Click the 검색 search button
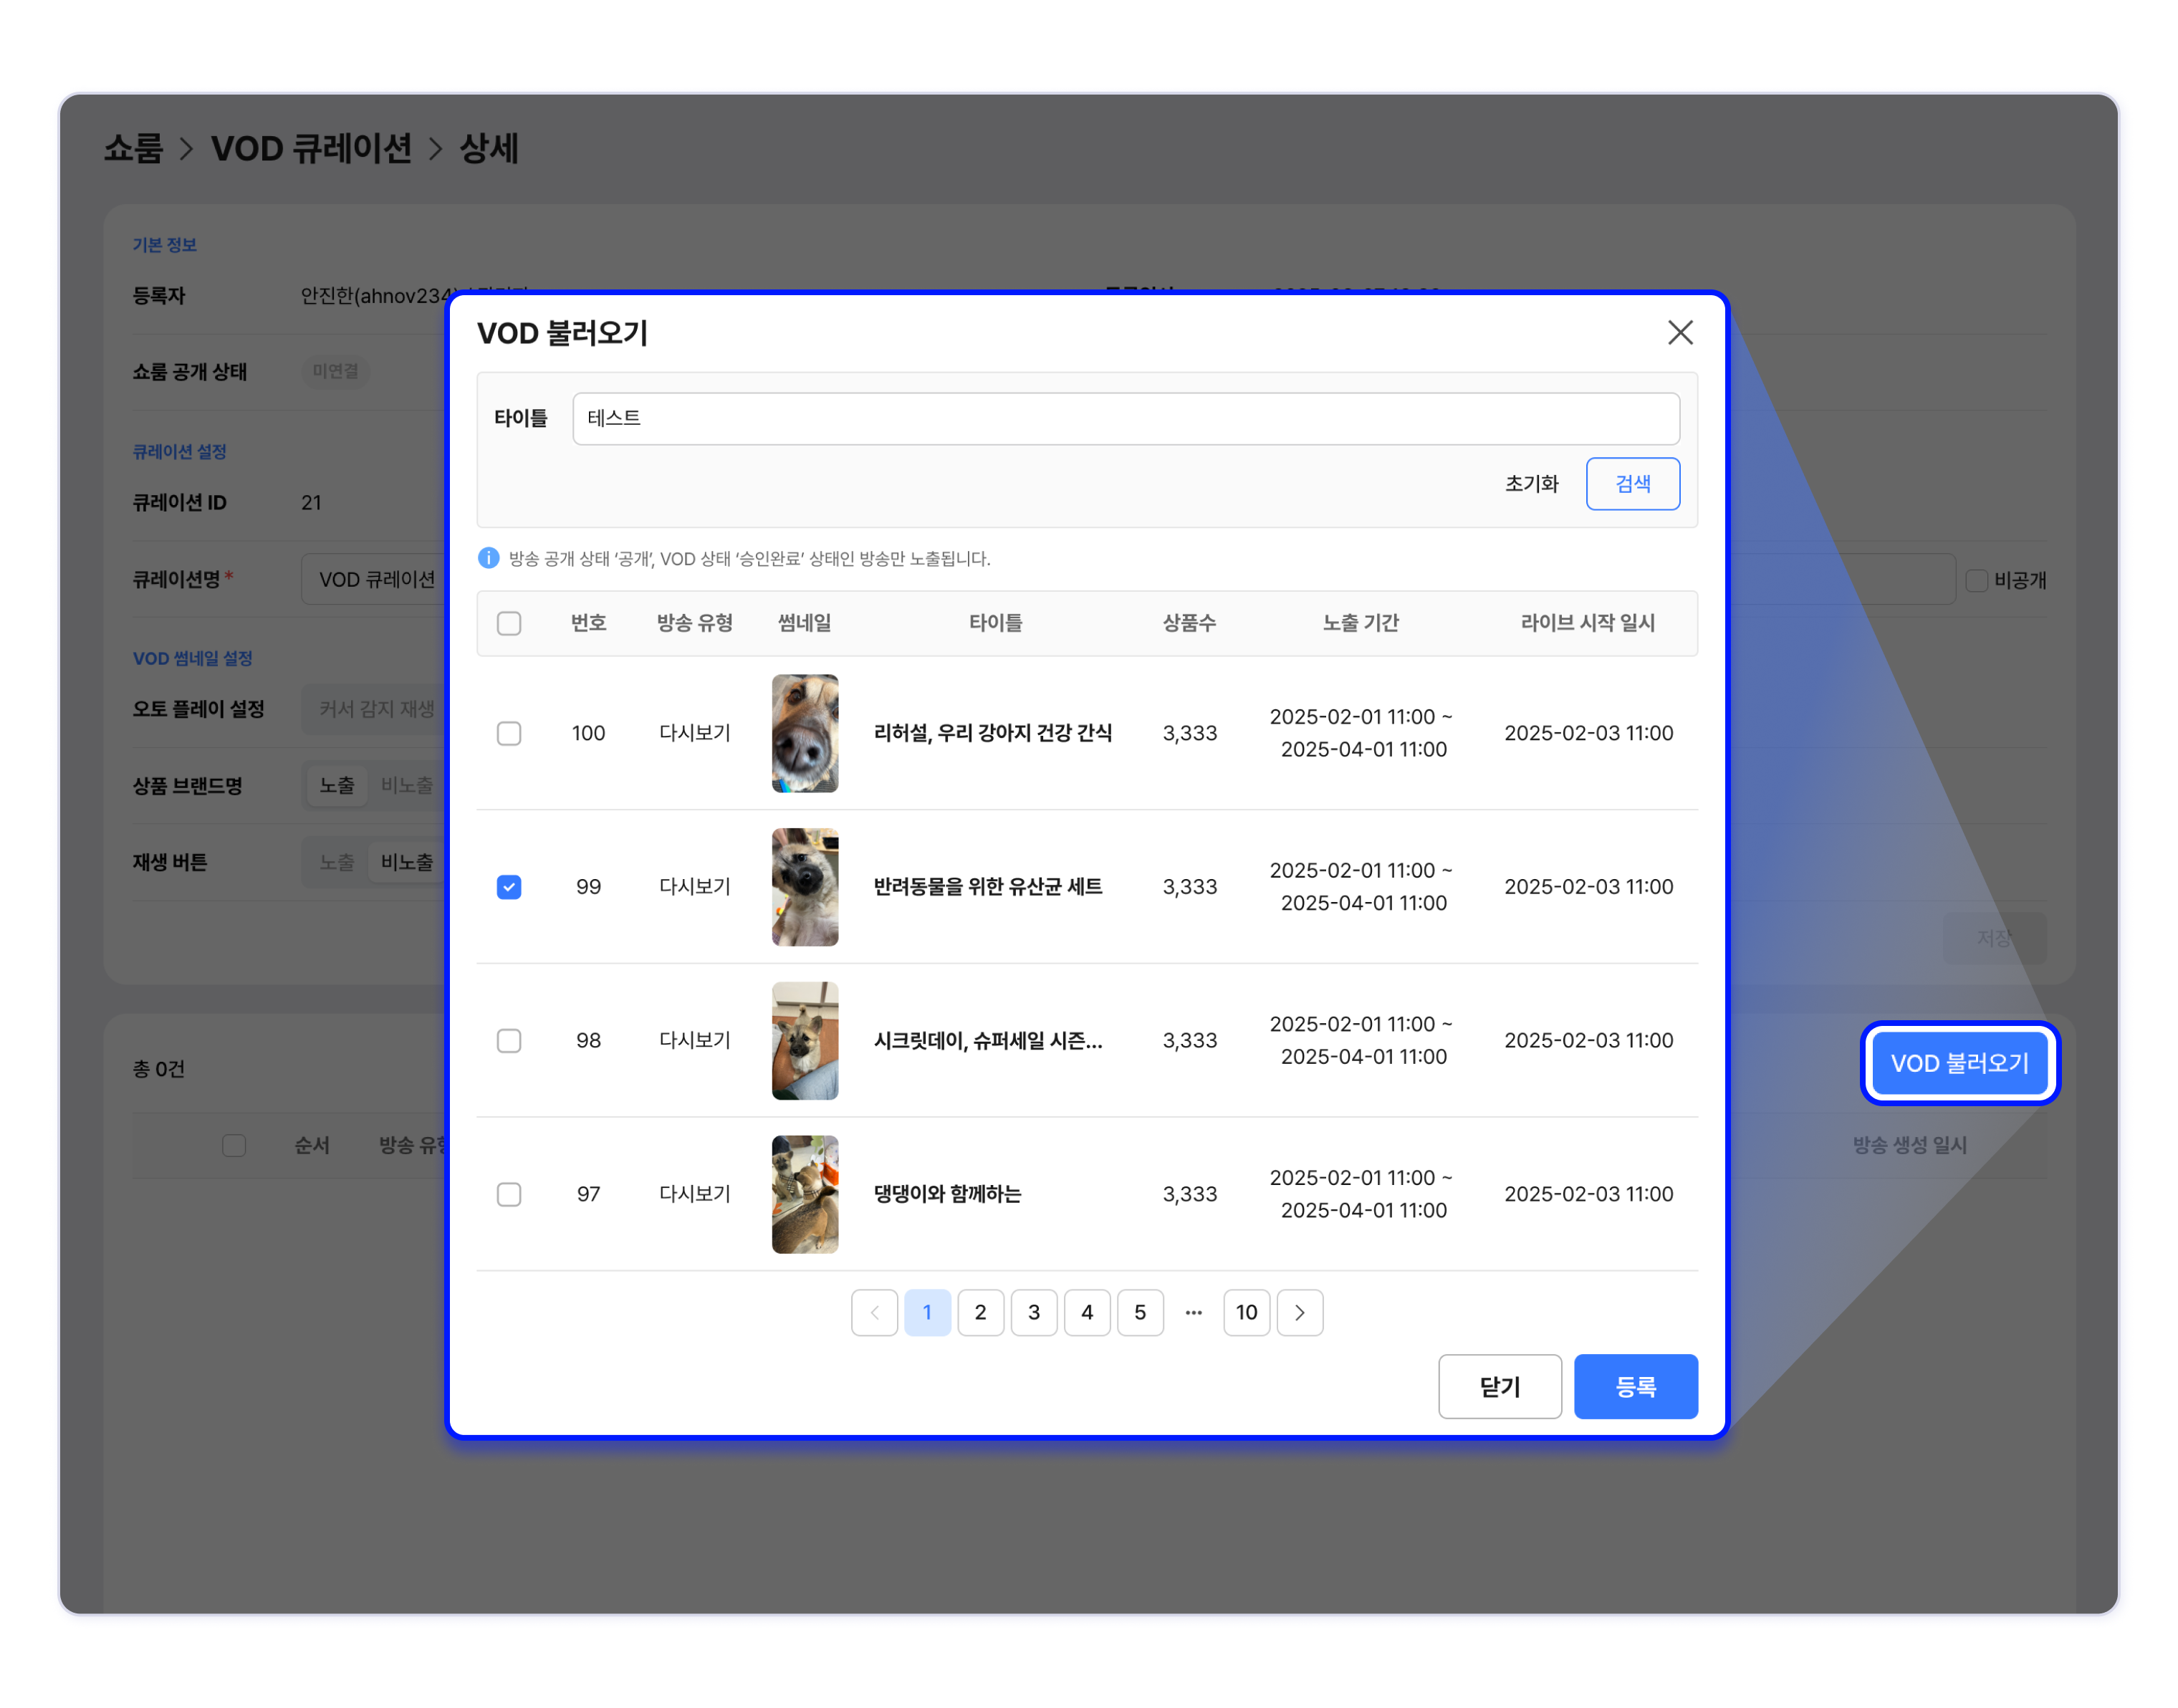2178x1708 pixels. [1632, 484]
